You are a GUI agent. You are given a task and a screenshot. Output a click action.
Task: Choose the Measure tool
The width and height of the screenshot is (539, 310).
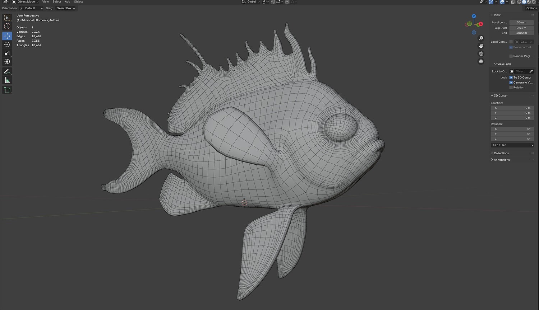click(x=7, y=80)
